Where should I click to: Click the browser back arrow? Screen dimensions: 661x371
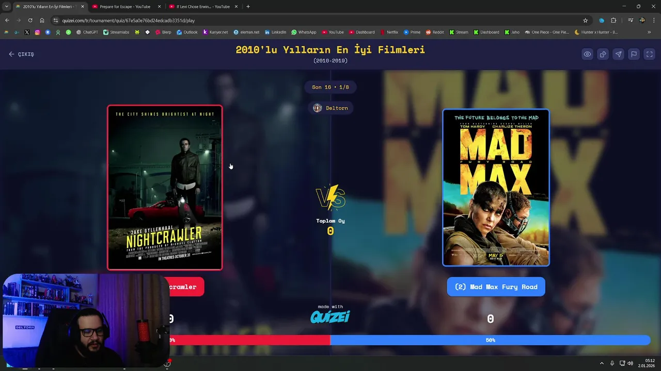coord(7,21)
